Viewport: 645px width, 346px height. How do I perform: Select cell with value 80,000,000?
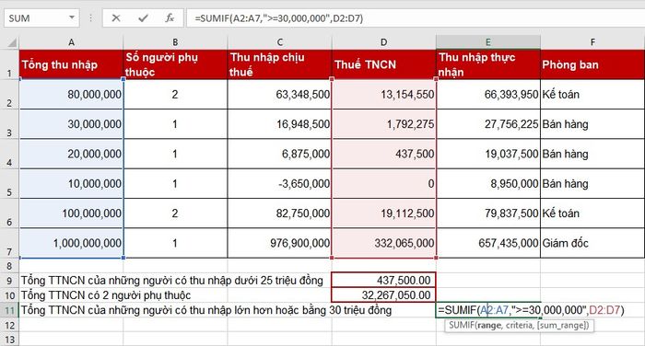[71, 94]
